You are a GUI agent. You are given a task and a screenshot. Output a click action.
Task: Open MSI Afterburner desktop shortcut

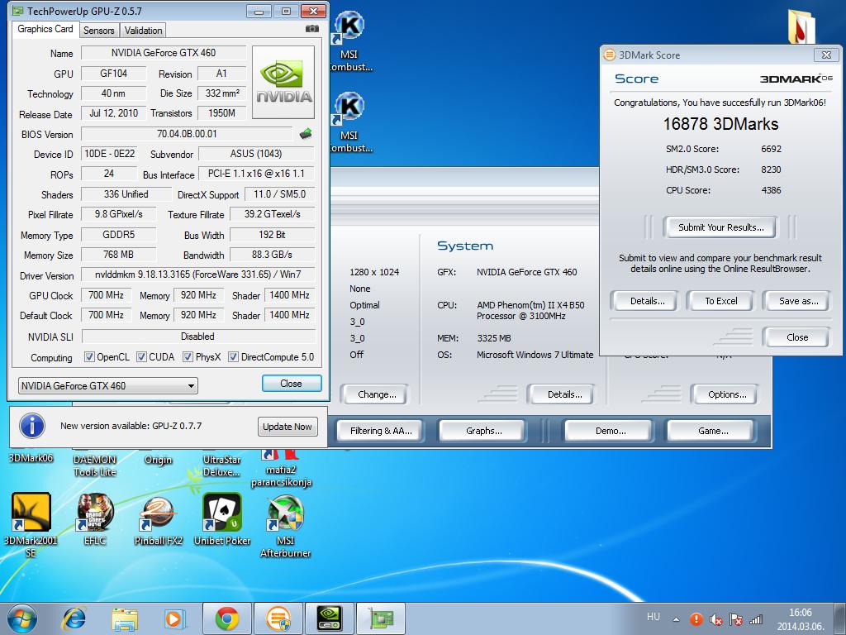point(285,514)
